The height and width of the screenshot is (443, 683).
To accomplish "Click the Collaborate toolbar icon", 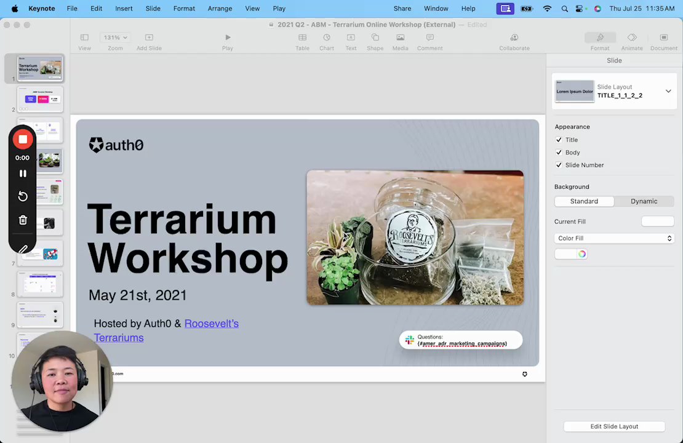I will (x=514, y=38).
